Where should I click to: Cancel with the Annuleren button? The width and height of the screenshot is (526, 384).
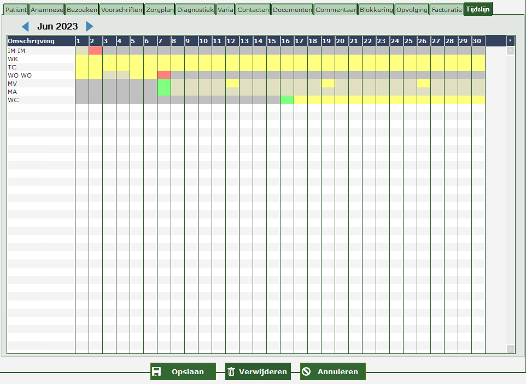(332, 371)
